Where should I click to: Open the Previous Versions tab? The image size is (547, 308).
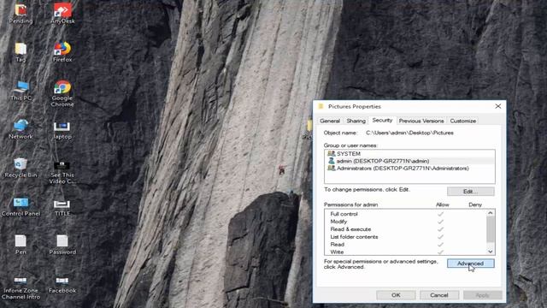pos(421,121)
